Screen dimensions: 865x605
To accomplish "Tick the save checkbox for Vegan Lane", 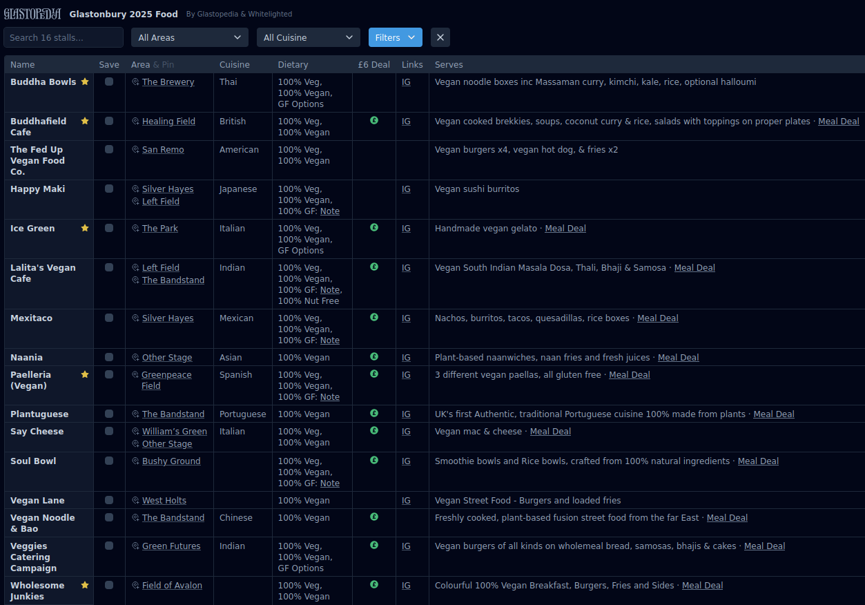I will [109, 500].
